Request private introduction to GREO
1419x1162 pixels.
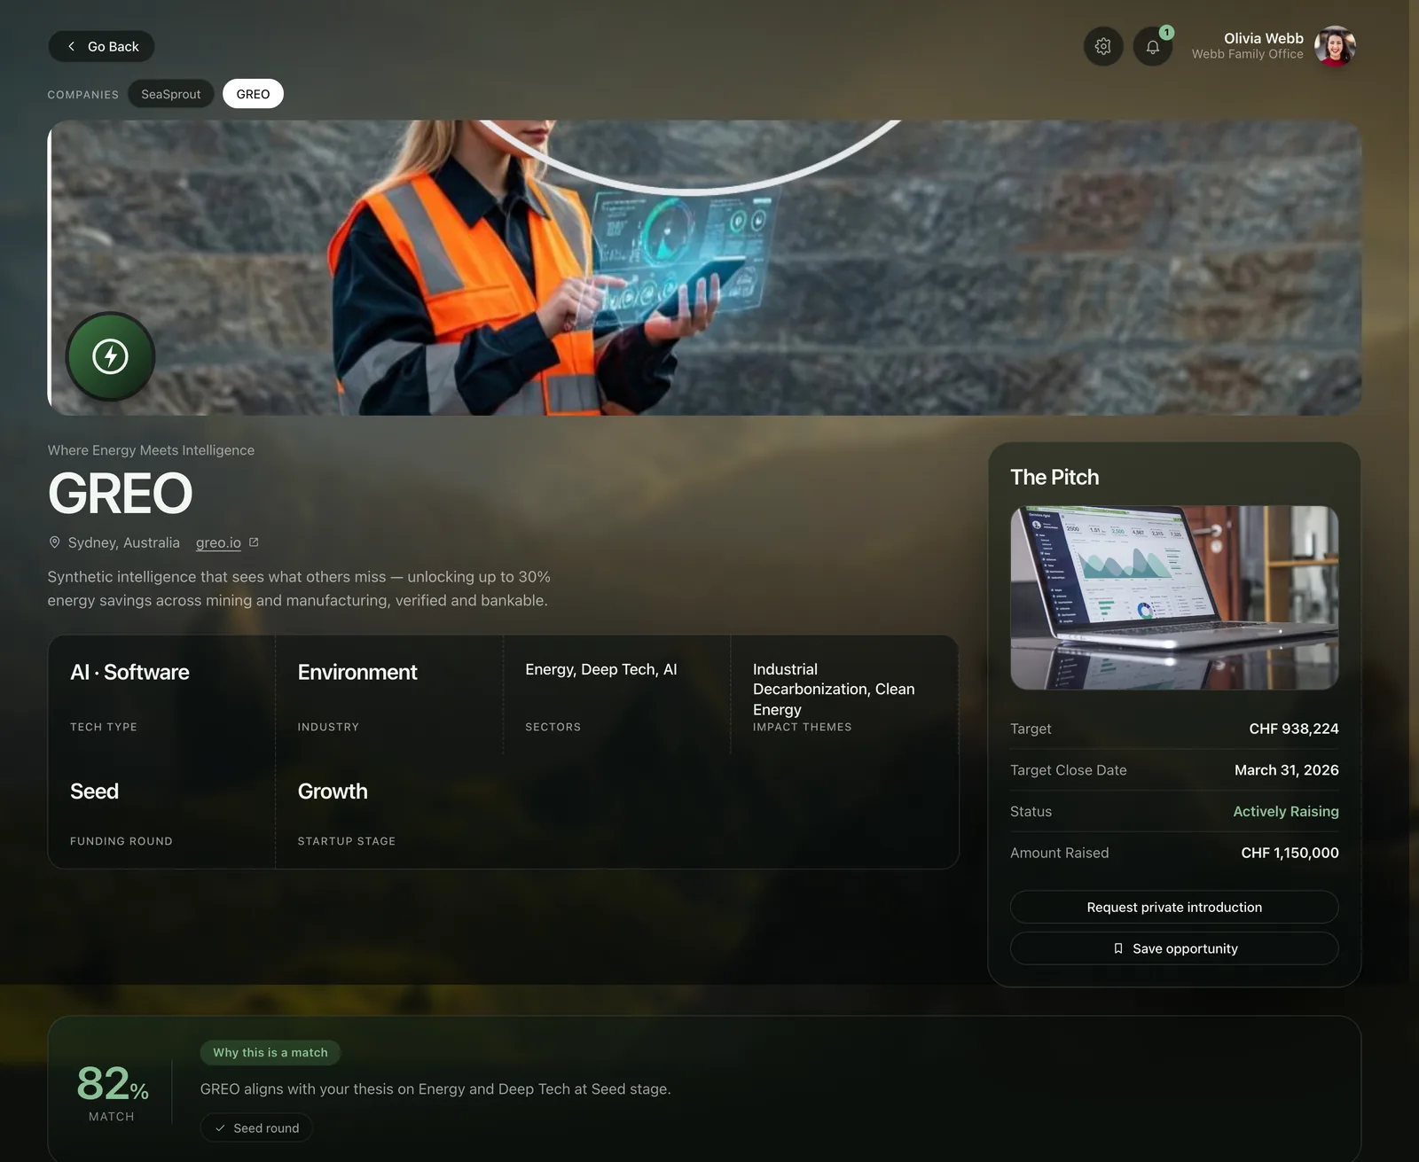coord(1174,907)
